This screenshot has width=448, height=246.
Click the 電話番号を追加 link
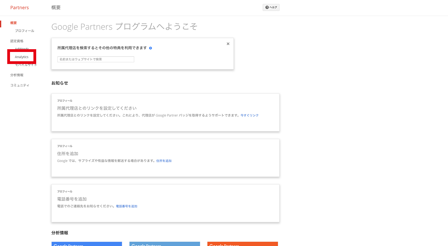tap(126, 206)
